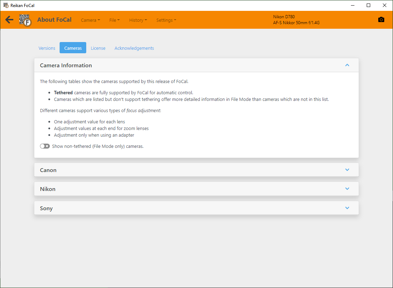Select the Cameras tab
This screenshot has height=288, width=393.
[73, 48]
